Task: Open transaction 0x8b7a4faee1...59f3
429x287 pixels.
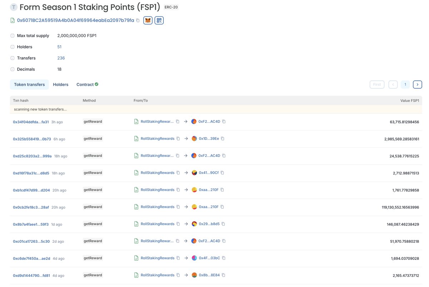Action: pos(31,224)
